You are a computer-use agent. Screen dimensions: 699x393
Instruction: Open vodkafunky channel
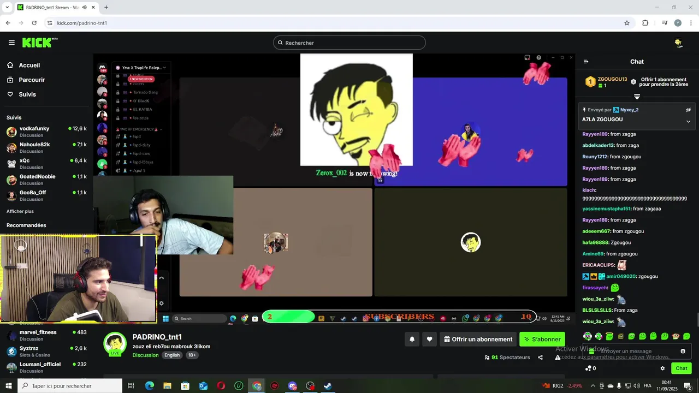tap(46, 132)
